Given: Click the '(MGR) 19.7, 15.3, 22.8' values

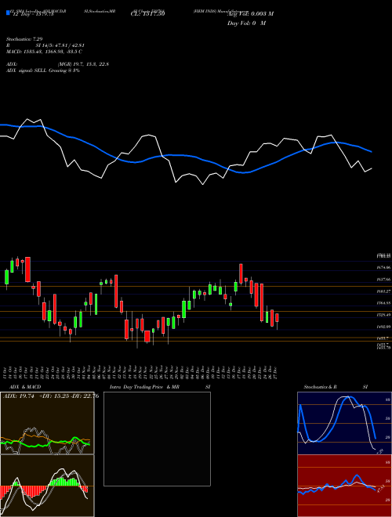Looking at the screenshot, I should [83, 64].
